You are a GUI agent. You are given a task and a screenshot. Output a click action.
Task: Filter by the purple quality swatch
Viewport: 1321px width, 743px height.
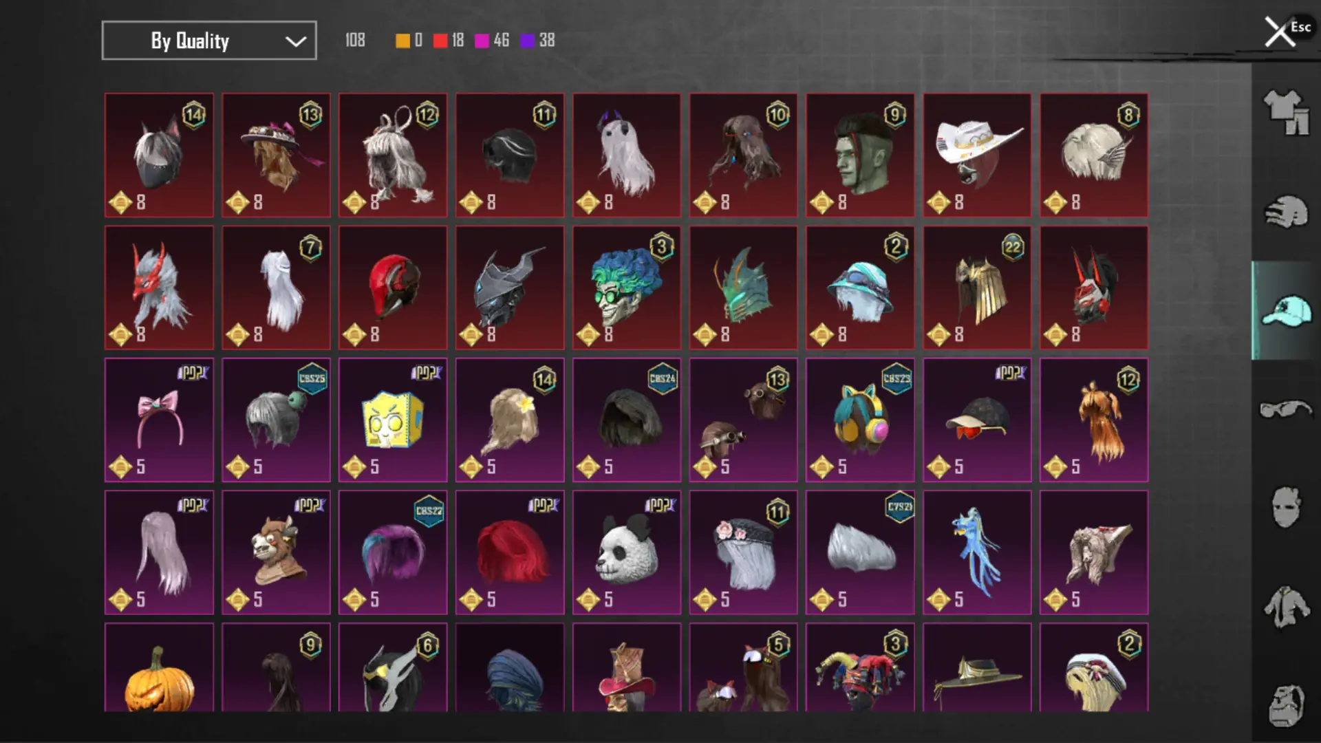click(x=527, y=41)
